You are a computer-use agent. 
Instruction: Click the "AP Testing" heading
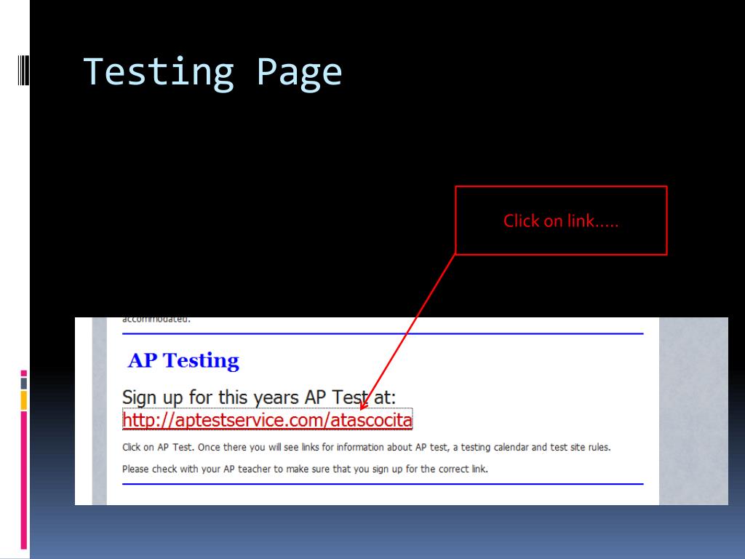coord(183,360)
